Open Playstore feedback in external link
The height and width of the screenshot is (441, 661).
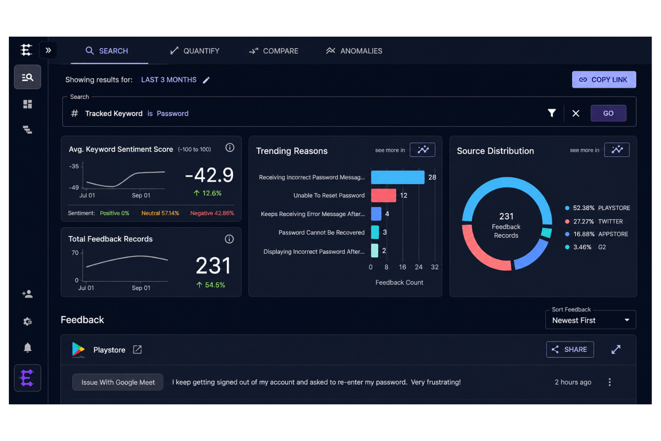tap(138, 350)
